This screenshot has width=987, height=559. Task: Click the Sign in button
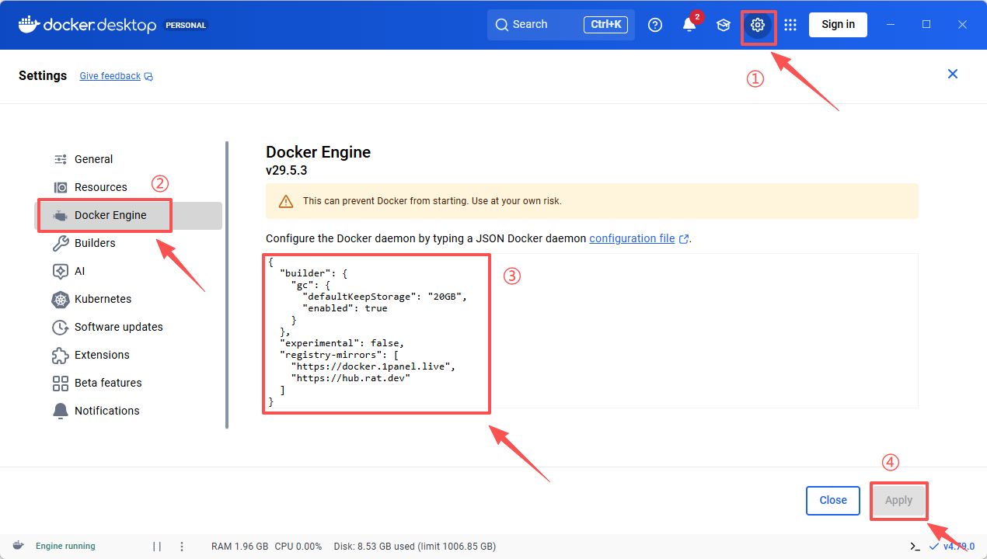pos(839,25)
